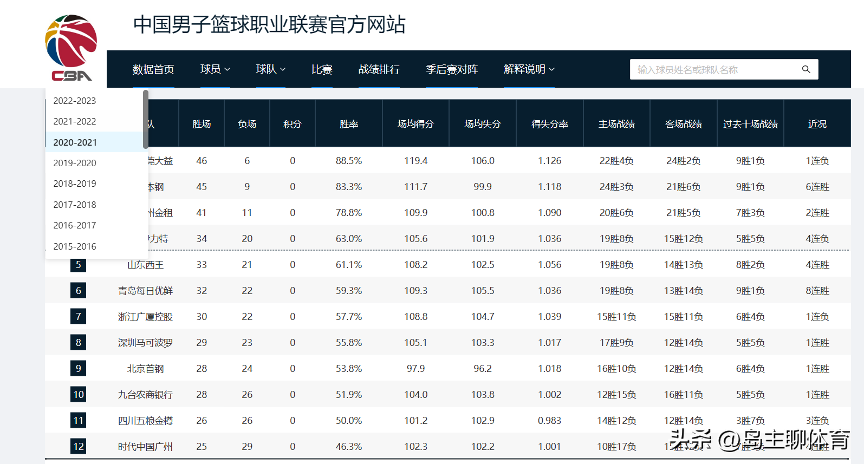
Task: Click the 得失分率 column header
Action: [550, 124]
